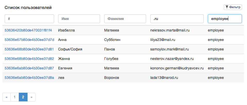
Task: Open user ID 53636e67b80de4b30ee37d7d
Action: [x=29, y=40]
